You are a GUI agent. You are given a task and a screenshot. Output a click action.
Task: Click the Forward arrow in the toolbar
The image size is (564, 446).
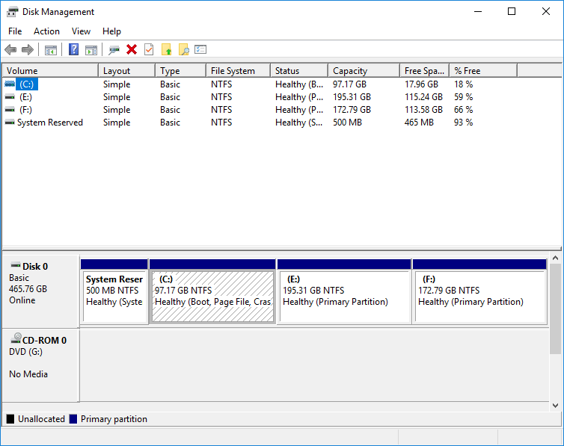click(28, 50)
